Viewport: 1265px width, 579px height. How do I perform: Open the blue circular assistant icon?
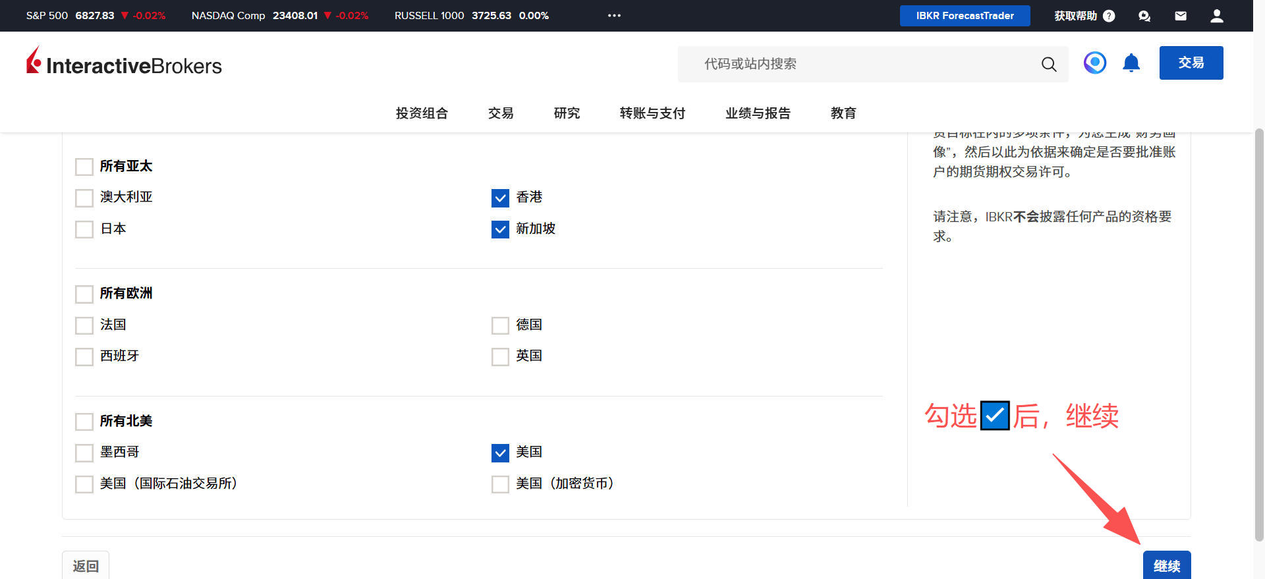(x=1094, y=63)
